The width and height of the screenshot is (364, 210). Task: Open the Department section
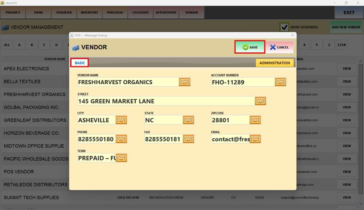coord(166,12)
